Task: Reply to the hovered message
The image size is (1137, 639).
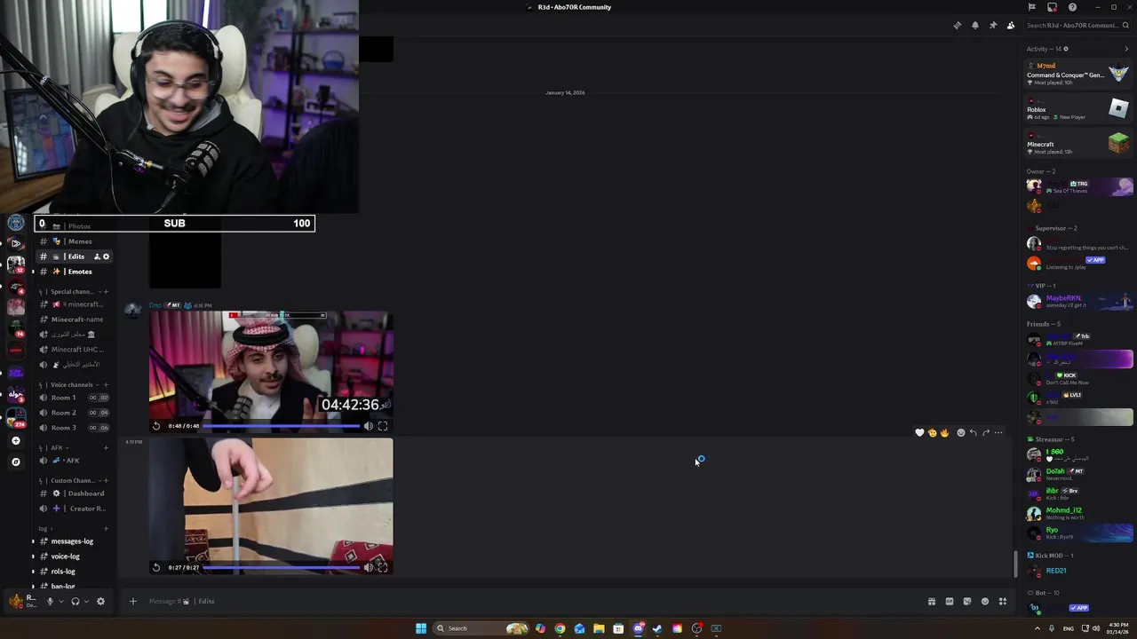Action: tap(973, 433)
